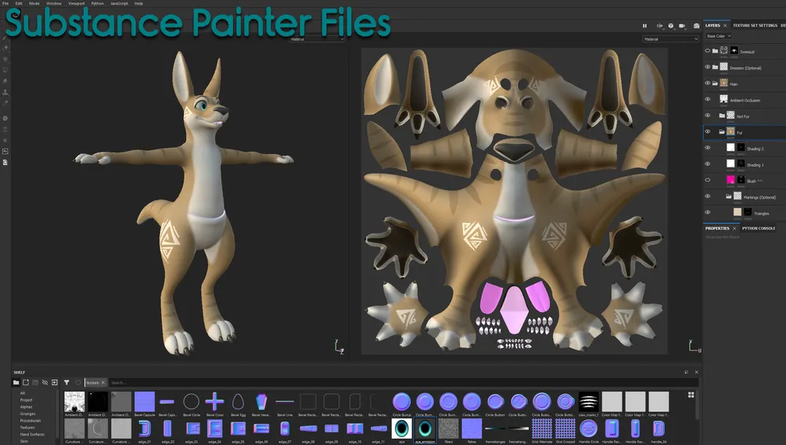Hide the Swimsuit layer
Screen dimensions: 786x445
707,51
